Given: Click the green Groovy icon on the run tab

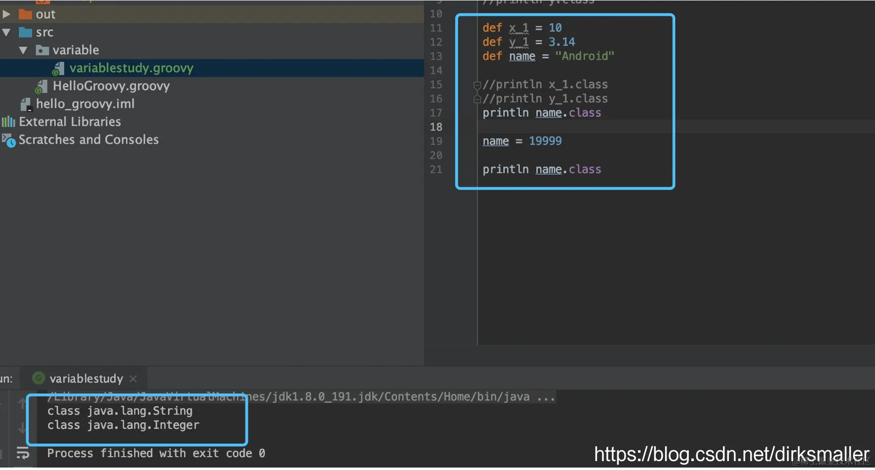Looking at the screenshot, I should [x=39, y=378].
